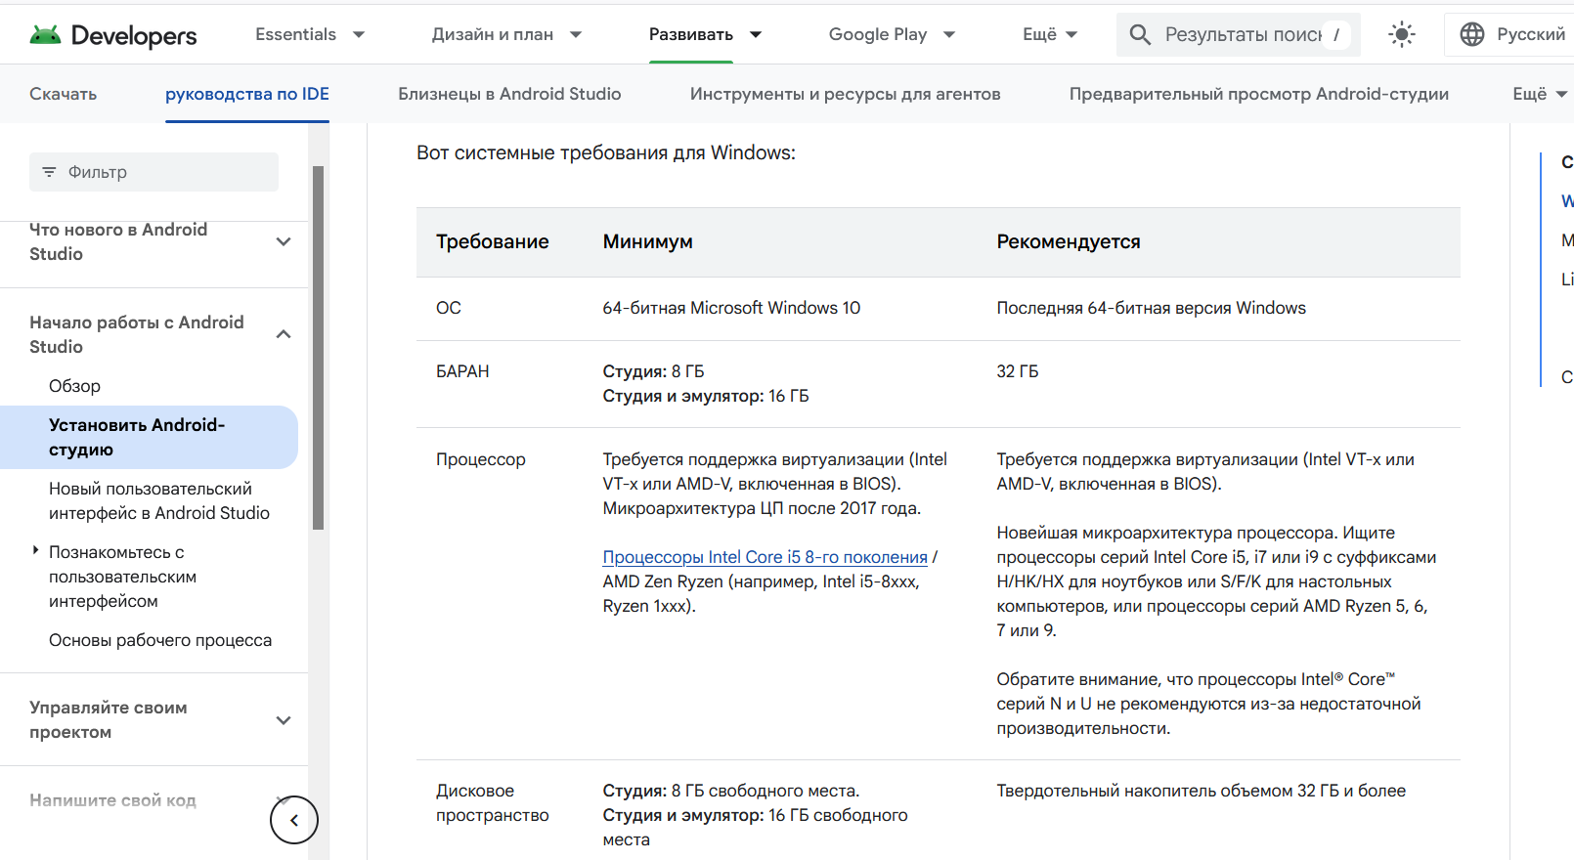The image size is (1574, 860).
Task: Toggle the light/dark theme sun icon
Action: point(1402,35)
